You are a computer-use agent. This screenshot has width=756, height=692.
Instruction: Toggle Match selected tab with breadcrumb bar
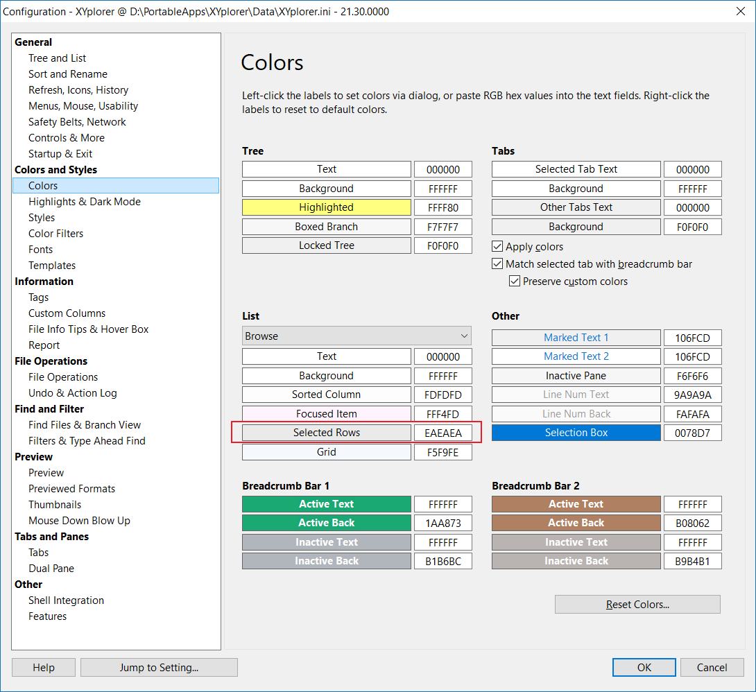tap(497, 264)
